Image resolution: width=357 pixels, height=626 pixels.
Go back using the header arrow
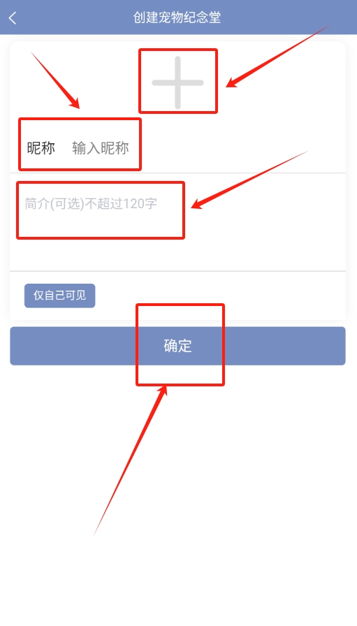[x=13, y=17]
